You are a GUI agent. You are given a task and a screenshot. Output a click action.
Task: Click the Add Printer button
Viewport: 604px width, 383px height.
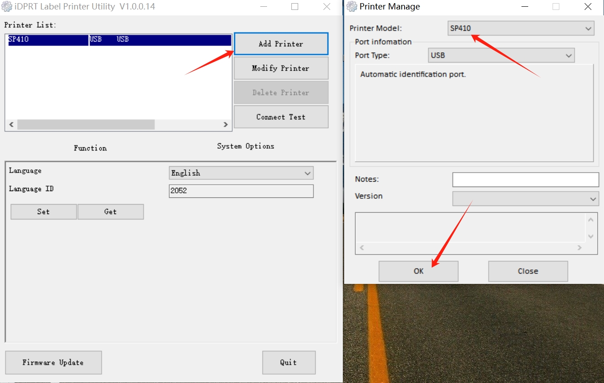pos(281,44)
